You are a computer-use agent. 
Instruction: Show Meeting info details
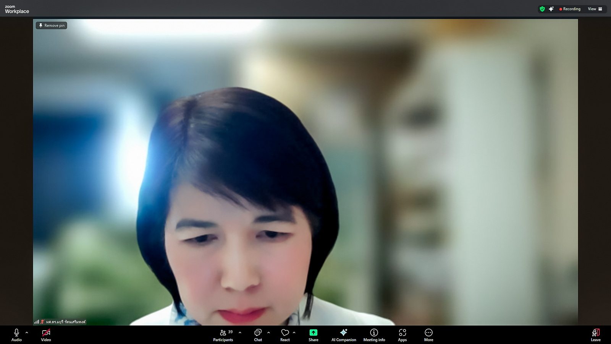click(374, 334)
